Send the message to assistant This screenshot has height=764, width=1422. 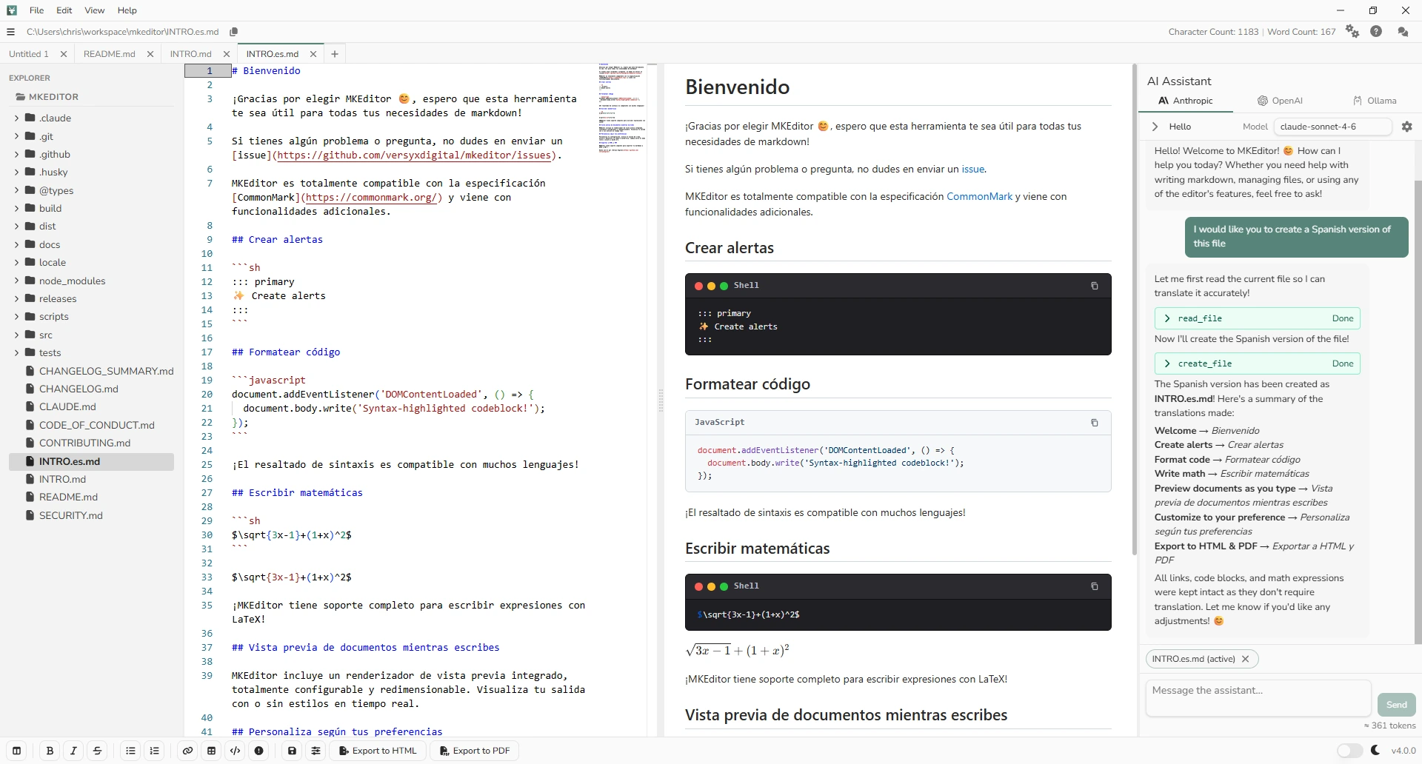click(1397, 705)
